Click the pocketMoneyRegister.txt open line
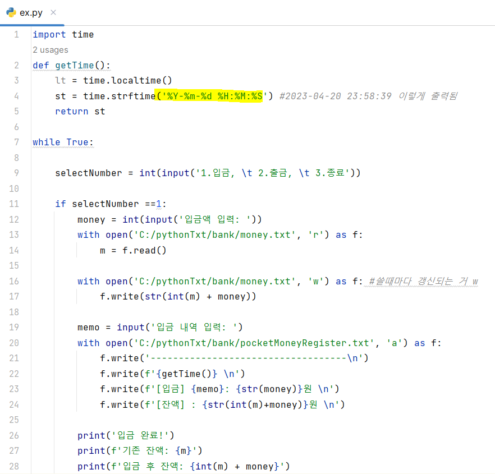The height and width of the screenshot is (474, 495). 259,343
